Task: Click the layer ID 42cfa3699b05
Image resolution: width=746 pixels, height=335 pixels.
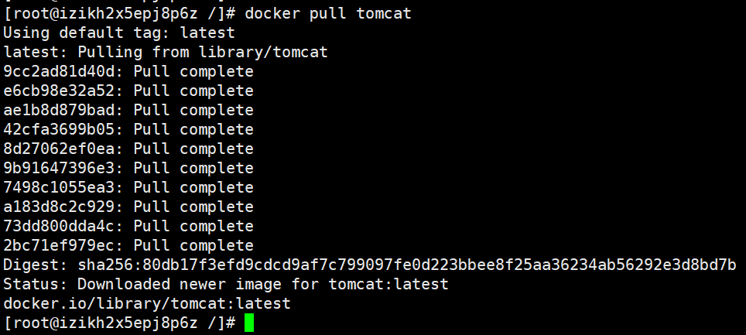Action: 59,129
